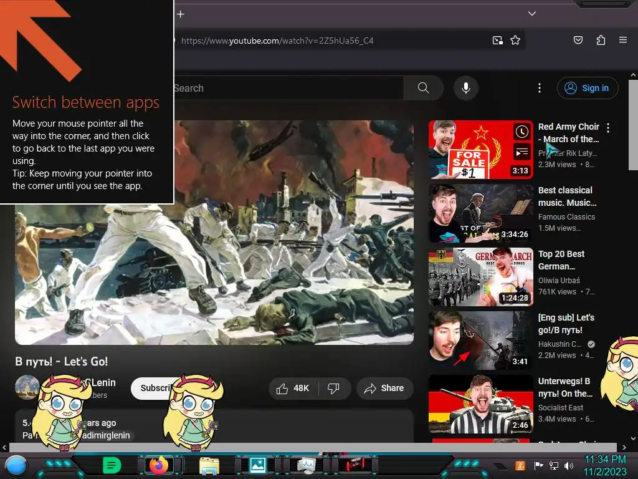Click the YouTube URL in address bar
The image size is (638, 479).
277,41
